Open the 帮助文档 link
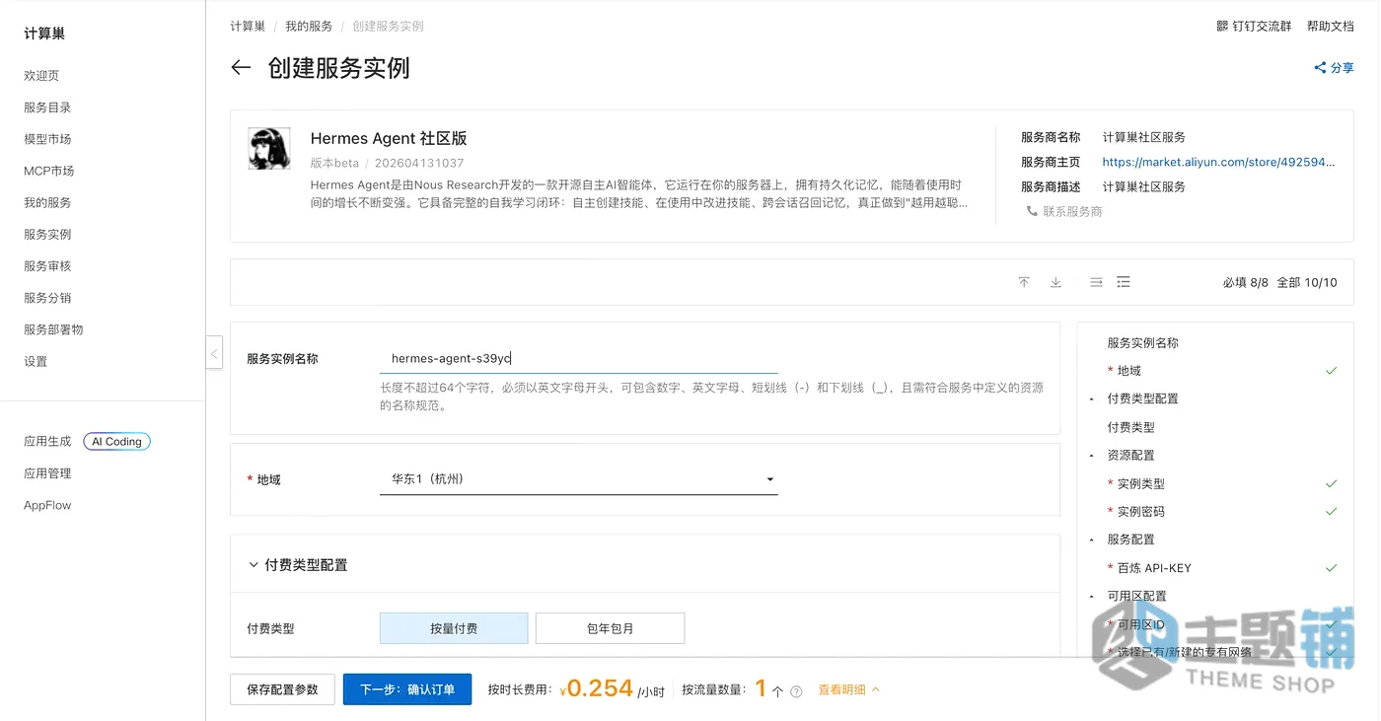The height and width of the screenshot is (721, 1381). [x=1331, y=27]
